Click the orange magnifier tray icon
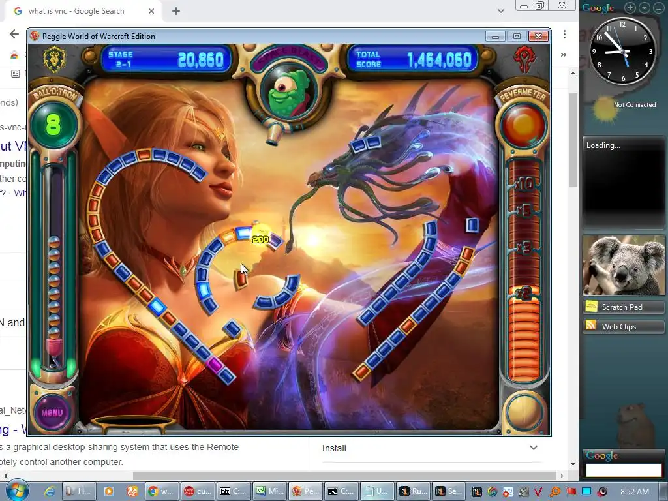This screenshot has height=501, width=668. pyautogui.click(x=554, y=492)
